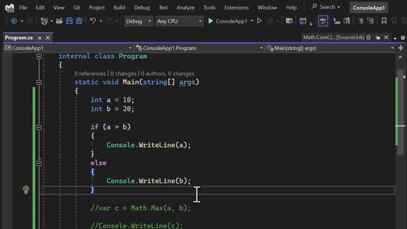Click the step/indent toolbar icon right of the highlighted button

[336, 21]
